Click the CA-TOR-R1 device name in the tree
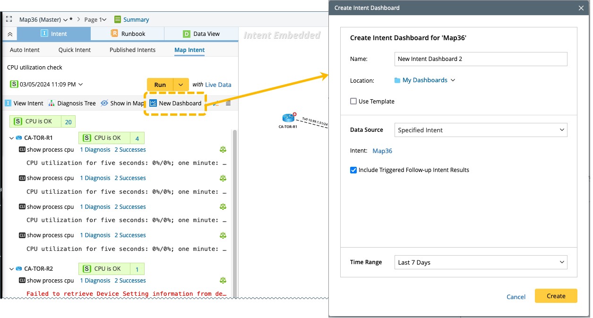Screen dimensions: 593x318 click(x=38, y=138)
